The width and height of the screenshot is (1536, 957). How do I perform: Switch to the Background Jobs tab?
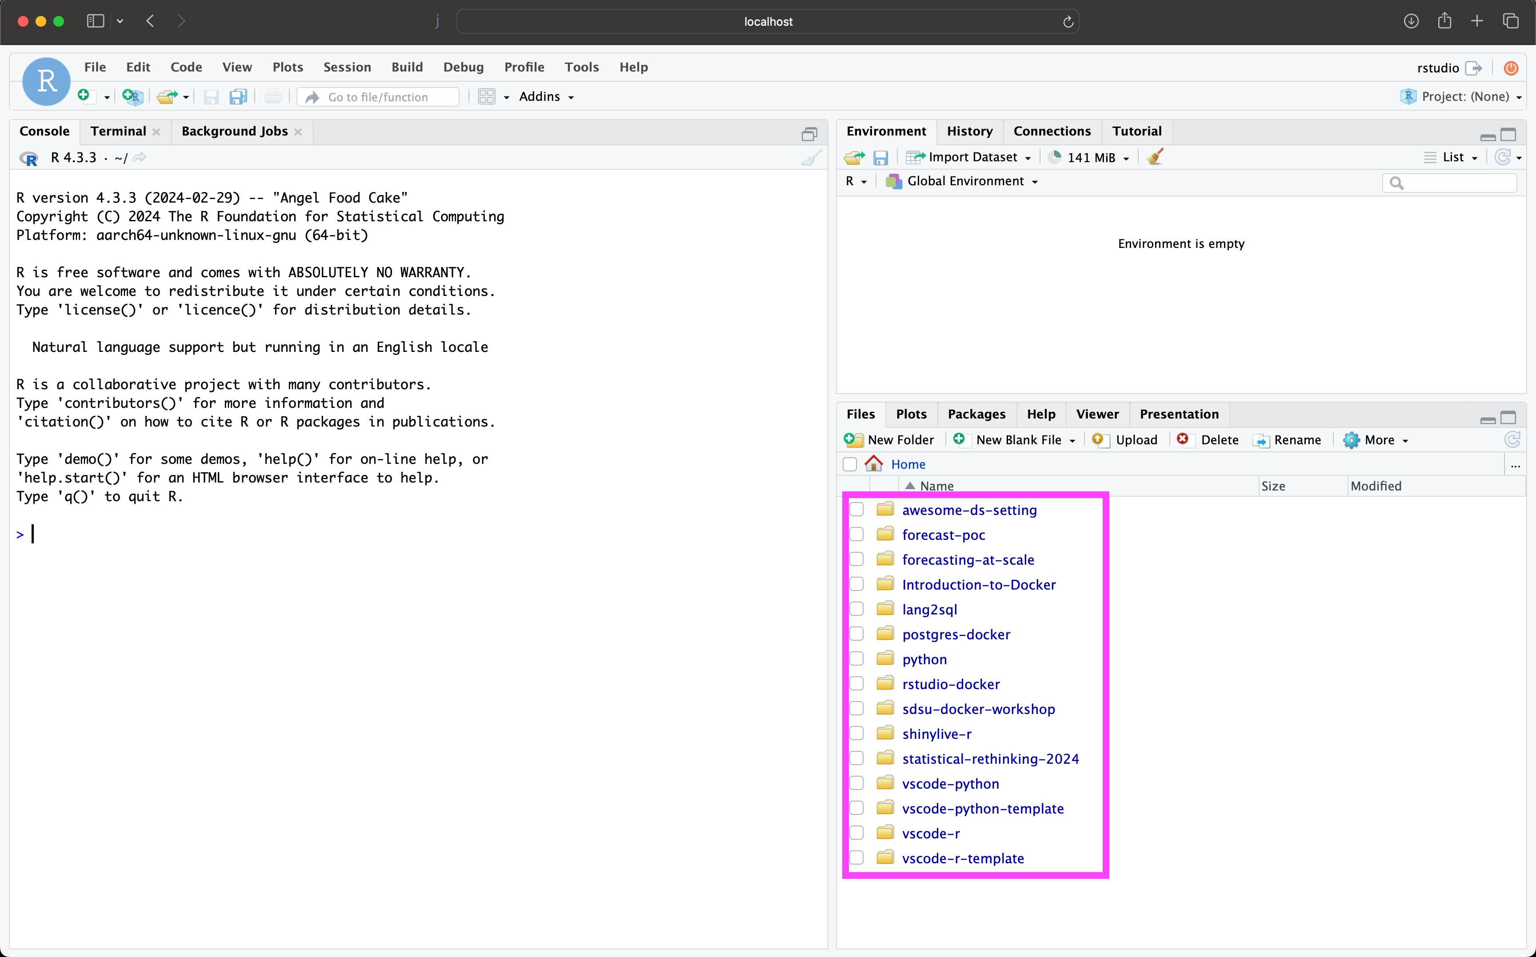click(x=235, y=131)
